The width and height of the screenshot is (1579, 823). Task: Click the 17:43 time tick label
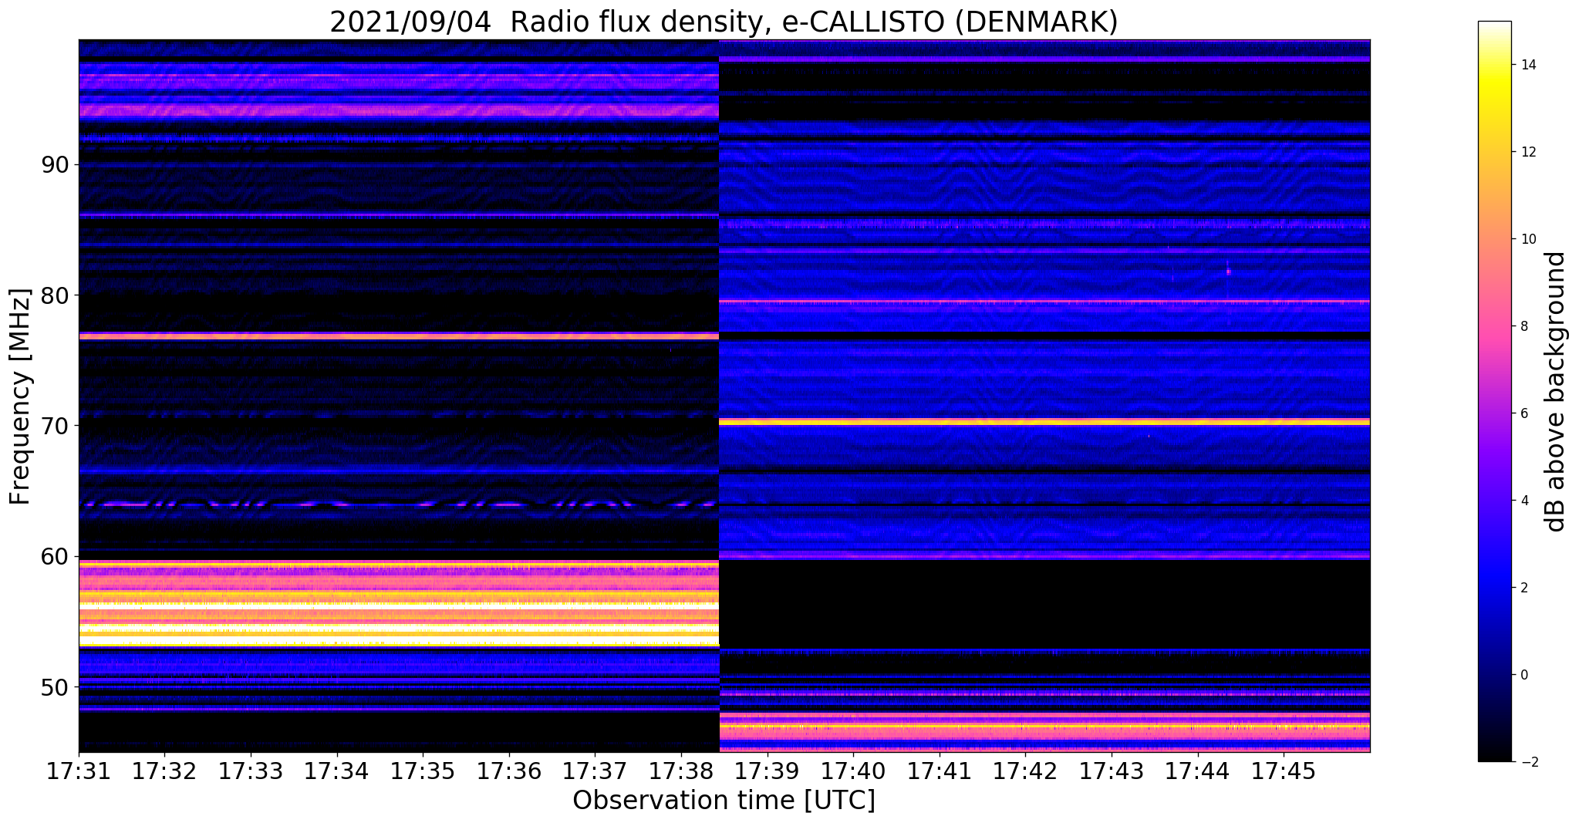1112,771
